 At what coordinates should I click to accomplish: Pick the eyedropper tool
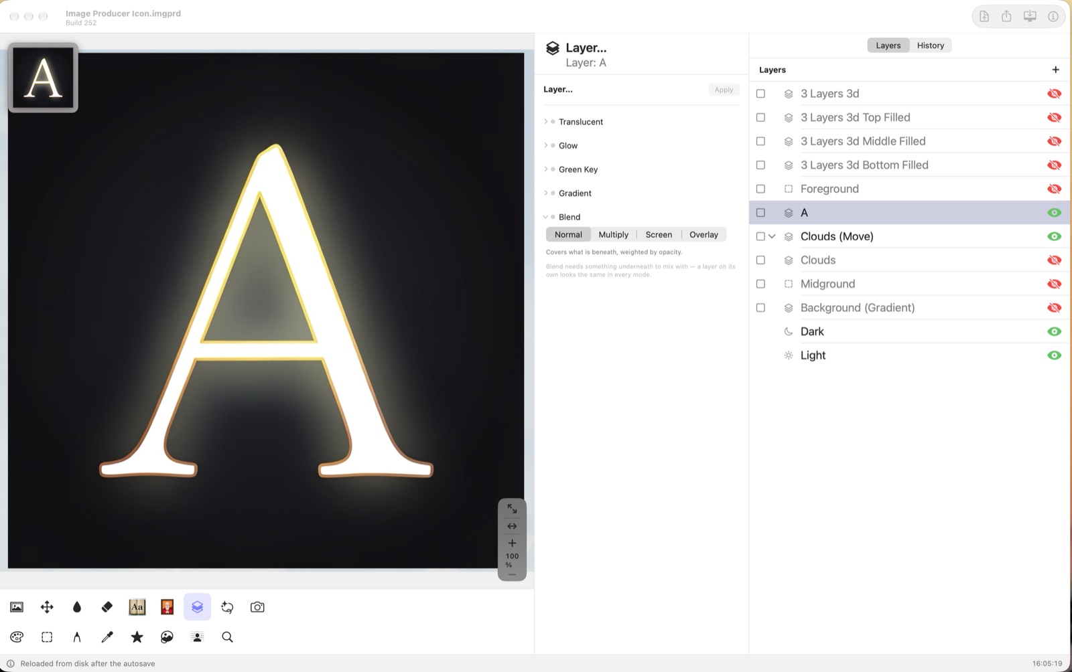click(107, 637)
